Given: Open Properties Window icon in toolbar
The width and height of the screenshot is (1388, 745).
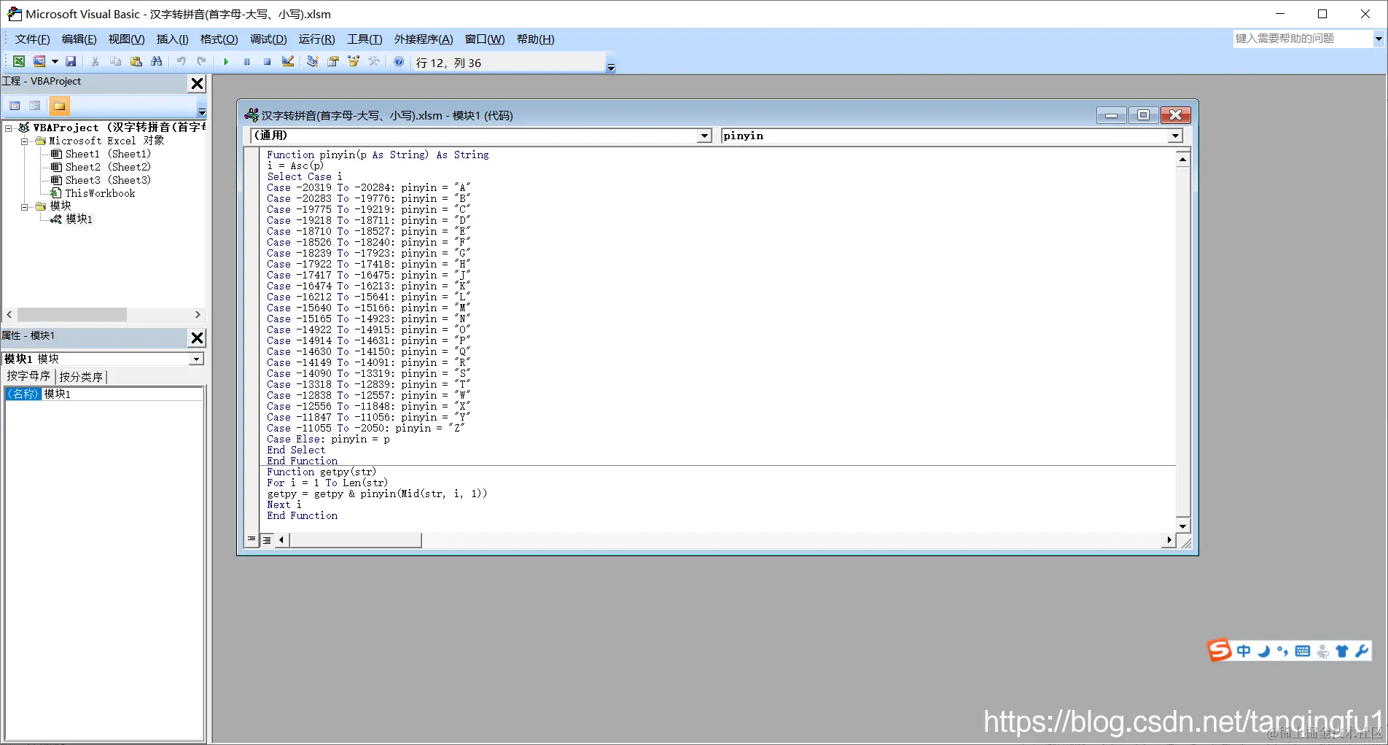Looking at the screenshot, I should [x=333, y=62].
